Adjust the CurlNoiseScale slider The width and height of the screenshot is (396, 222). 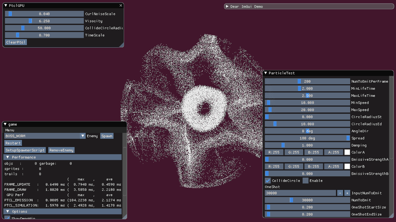tap(44, 14)
